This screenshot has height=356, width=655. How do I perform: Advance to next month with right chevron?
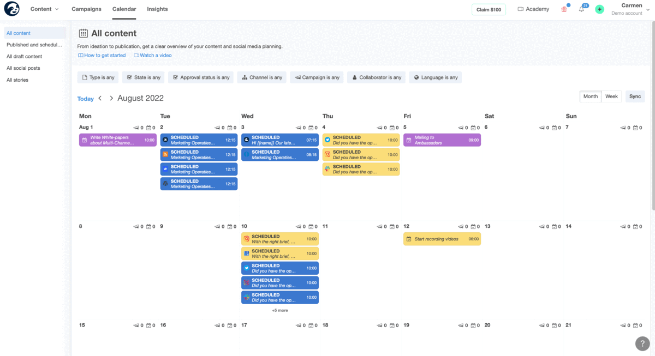click(111, 99)
